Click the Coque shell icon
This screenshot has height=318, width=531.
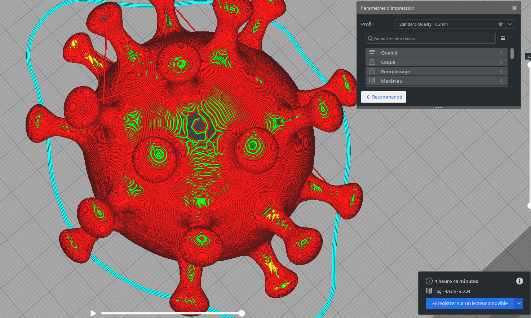coord(372,62)
